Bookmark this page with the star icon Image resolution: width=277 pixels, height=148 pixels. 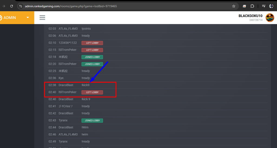(234, 6)
